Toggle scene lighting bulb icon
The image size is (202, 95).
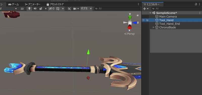coord(29,9)
